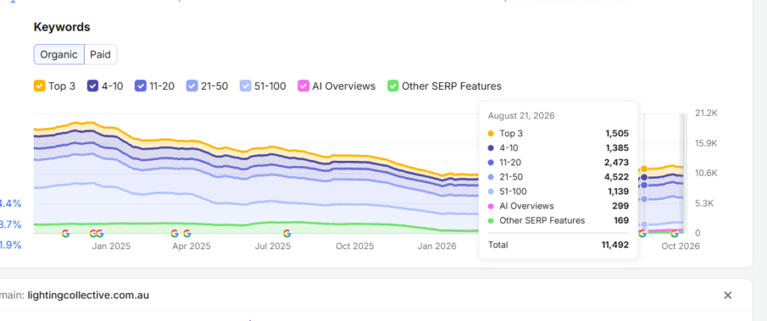Viewport: 767px width, 321px height.
Task: Click the orange Top 3 data point on the chart
Action: point(644,169)
